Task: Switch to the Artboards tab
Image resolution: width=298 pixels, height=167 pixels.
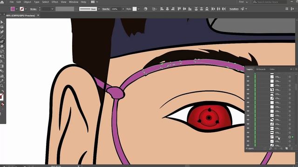Action: (x=261, y=69)
